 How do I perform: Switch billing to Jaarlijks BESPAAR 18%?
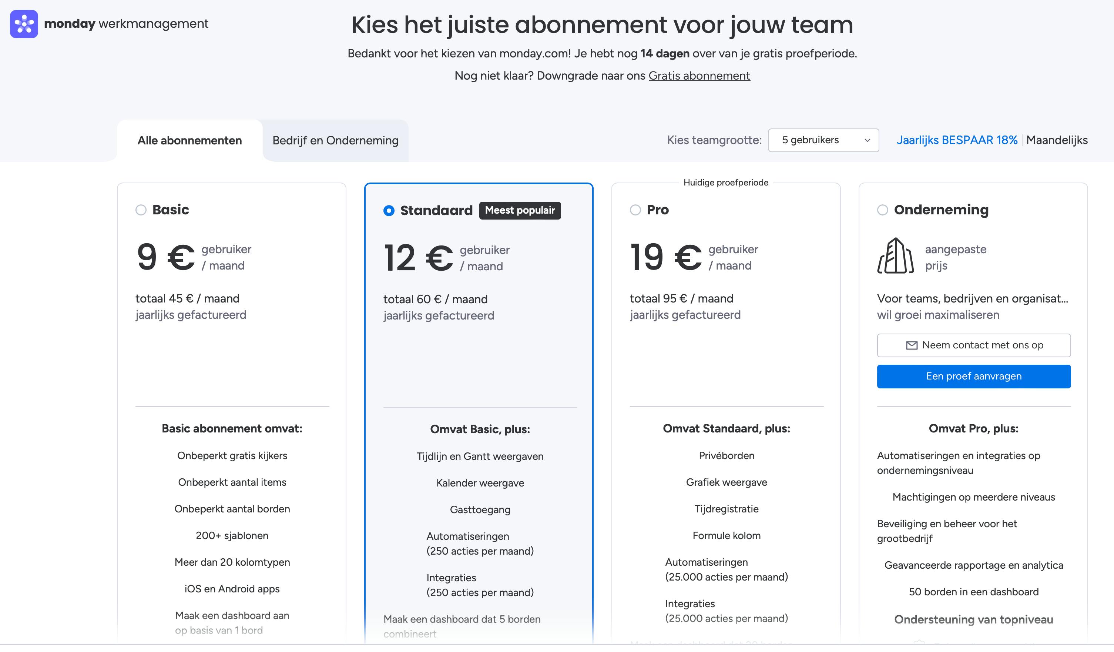(x=957, y=140)
